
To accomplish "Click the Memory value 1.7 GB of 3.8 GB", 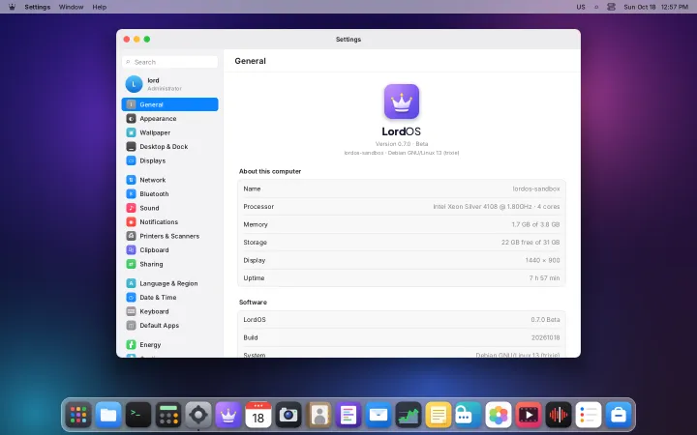I will click(535, 224).
